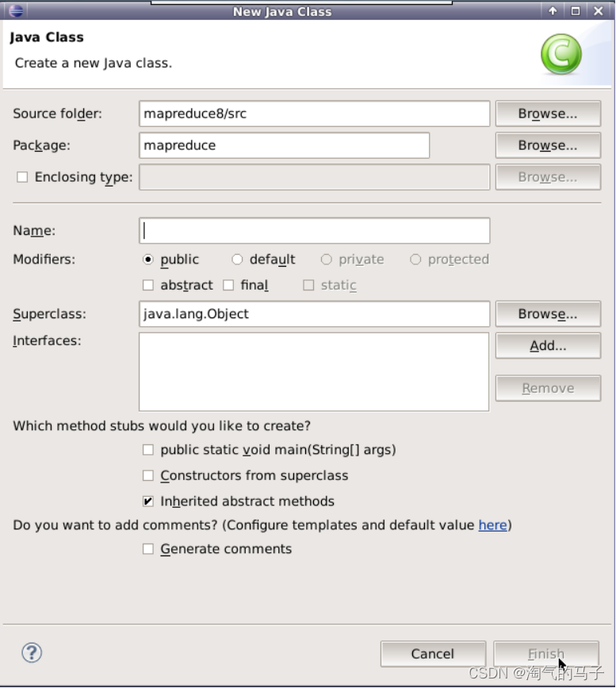Image resolution: width=616 pixels, height=688 pixels.
Task: Click the green class wizard icon
Action: [561, 54]
